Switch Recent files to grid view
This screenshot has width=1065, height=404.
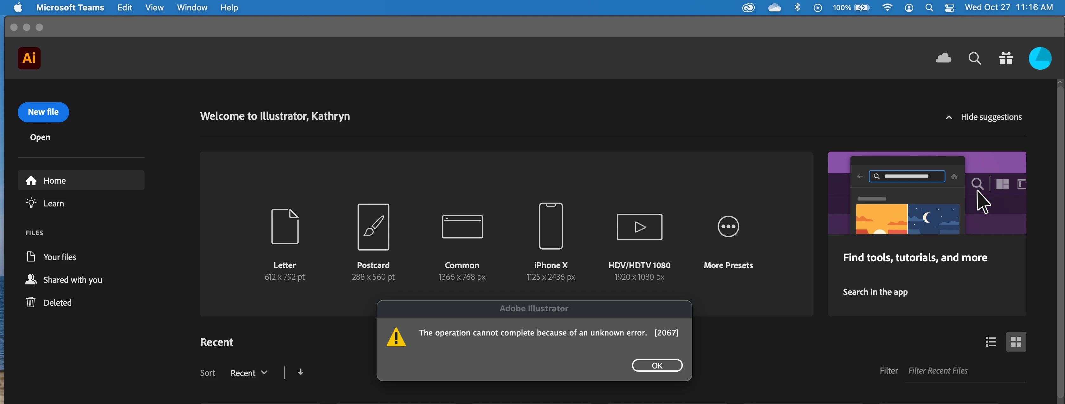pos(1016,342)
